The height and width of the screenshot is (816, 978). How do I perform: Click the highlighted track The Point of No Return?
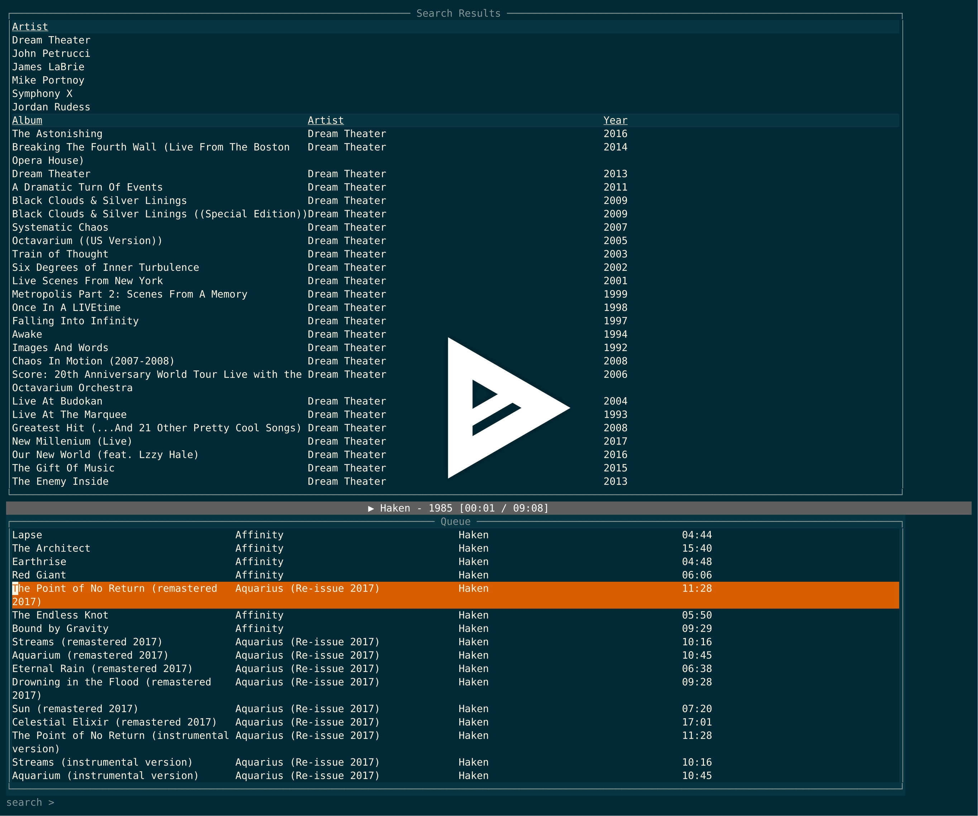coord(115,588)
